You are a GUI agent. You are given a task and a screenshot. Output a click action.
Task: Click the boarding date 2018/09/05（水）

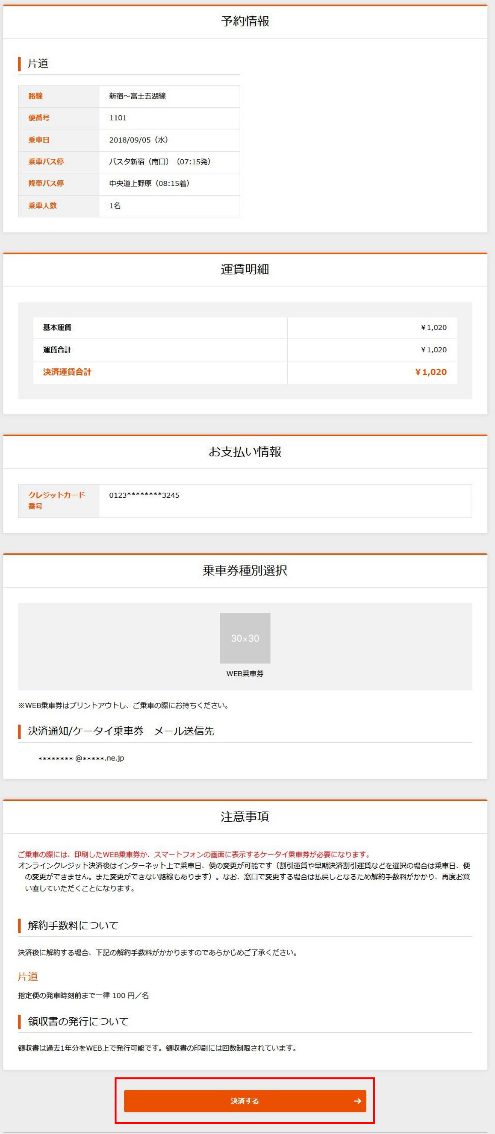tap(139, 140)
